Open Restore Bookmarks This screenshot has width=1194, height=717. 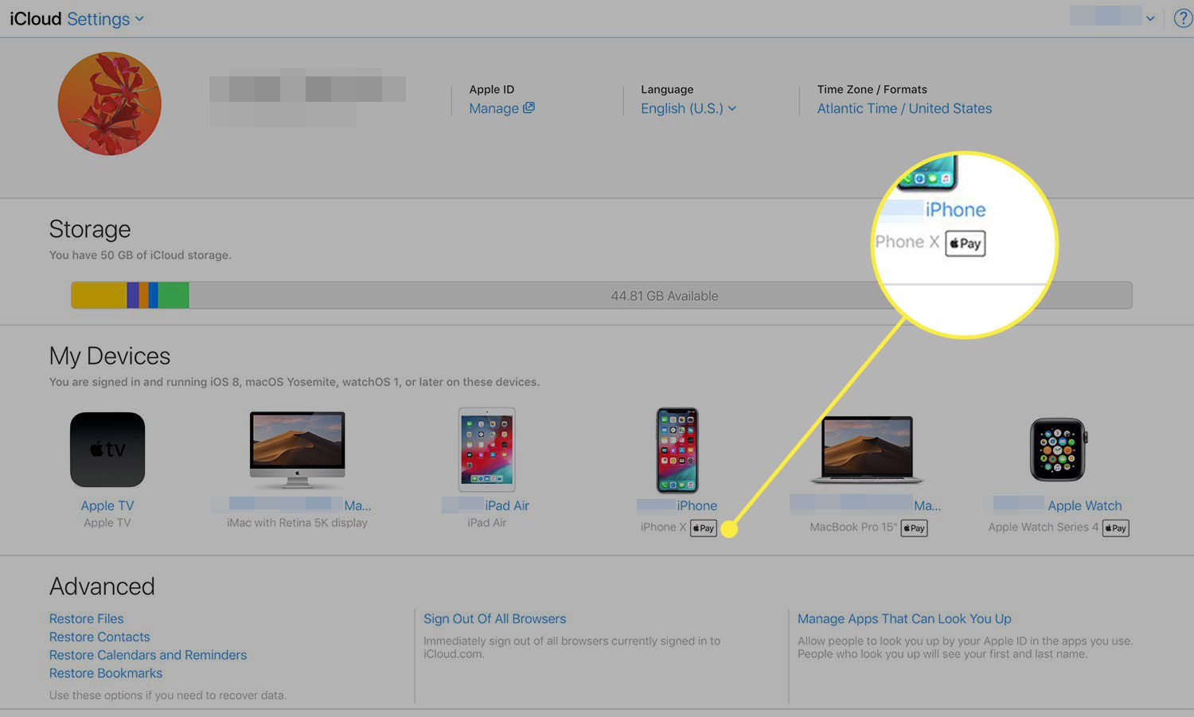106,673
